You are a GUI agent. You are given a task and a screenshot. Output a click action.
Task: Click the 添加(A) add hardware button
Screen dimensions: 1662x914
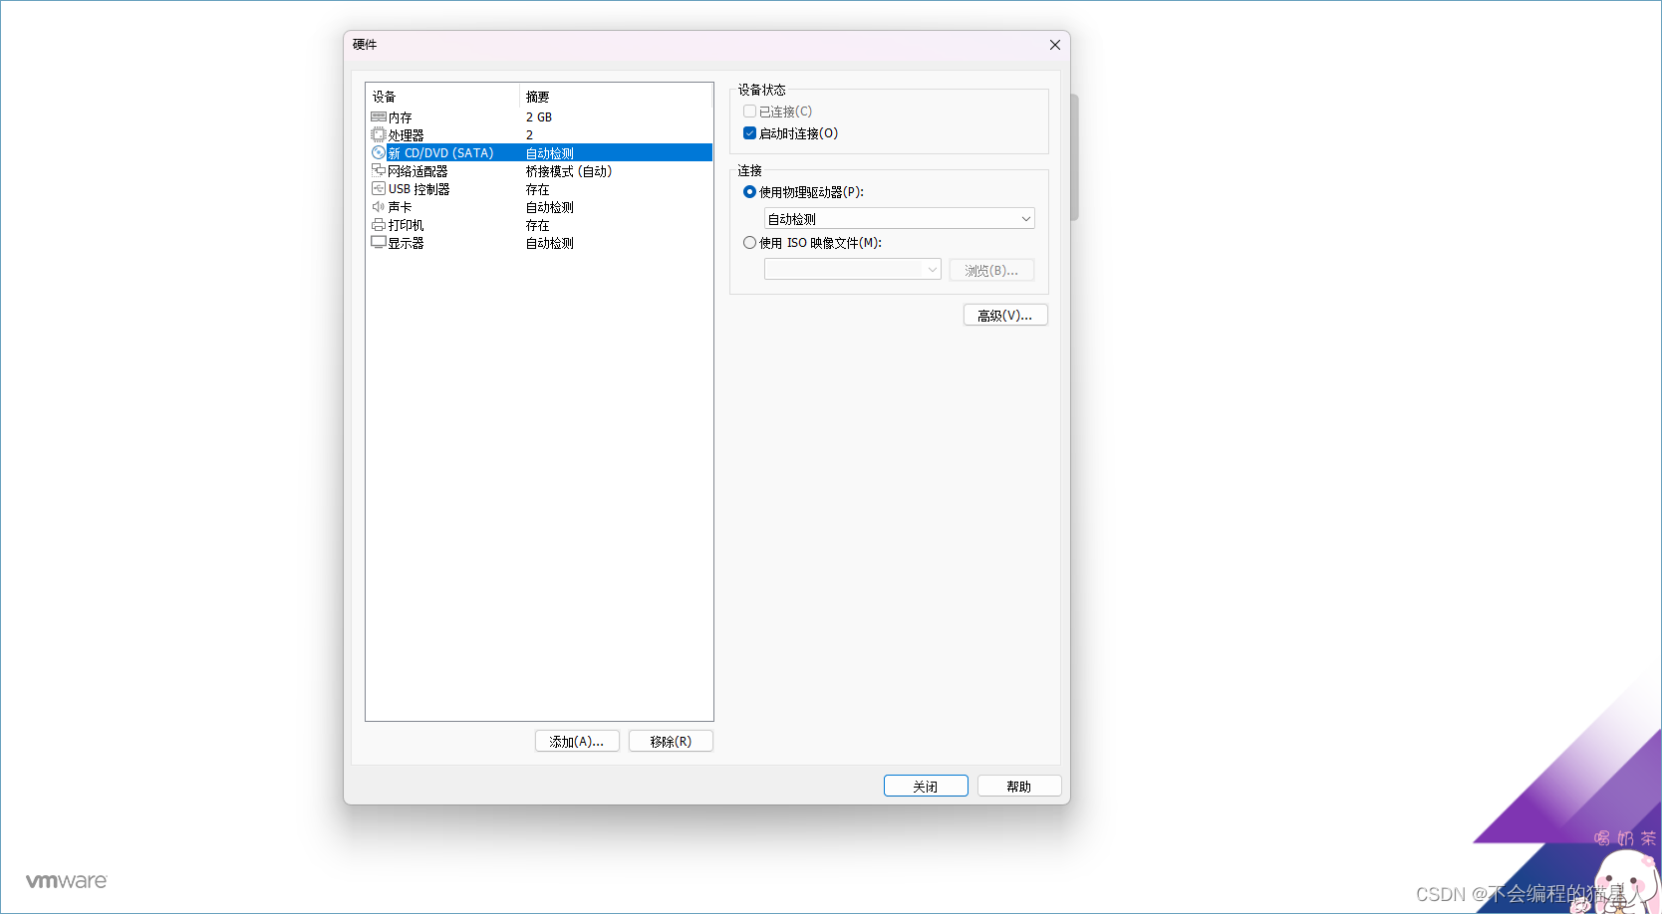tap(576, 741)
